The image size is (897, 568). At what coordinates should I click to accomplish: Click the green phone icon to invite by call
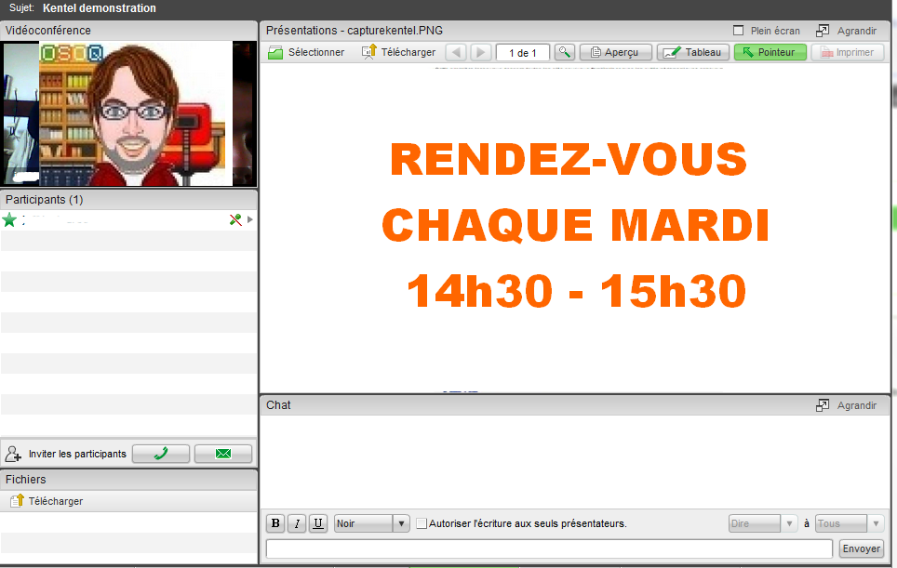160,454
